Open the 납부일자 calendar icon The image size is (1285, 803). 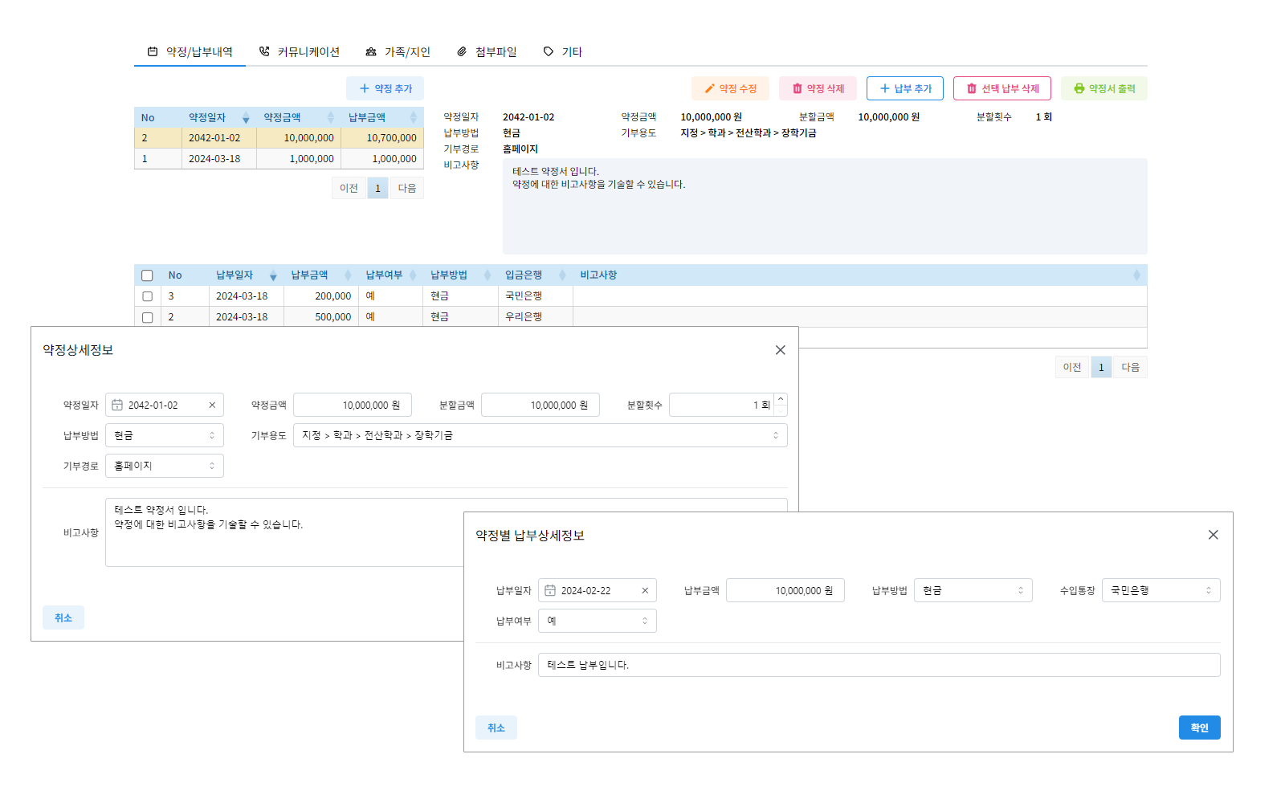(550, 591)
